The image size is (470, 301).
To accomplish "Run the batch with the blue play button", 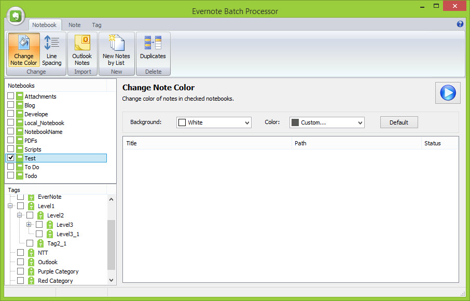I will [448, 93].
